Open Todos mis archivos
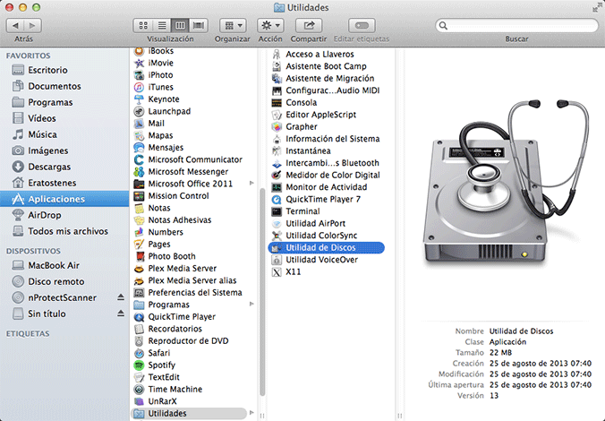The height and width of the screenshot is (421, 605). pos(64,231)
